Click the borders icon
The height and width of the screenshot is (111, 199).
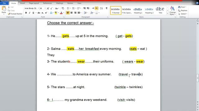97,13
